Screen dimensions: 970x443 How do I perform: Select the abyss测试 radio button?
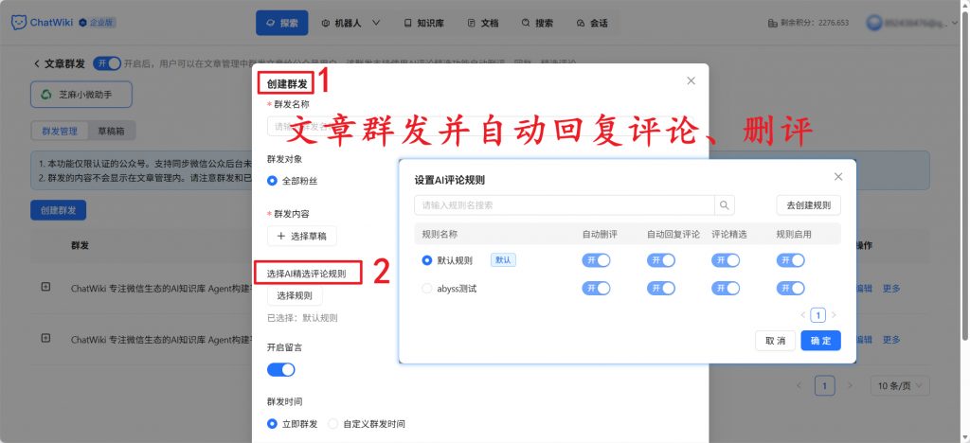427,289
